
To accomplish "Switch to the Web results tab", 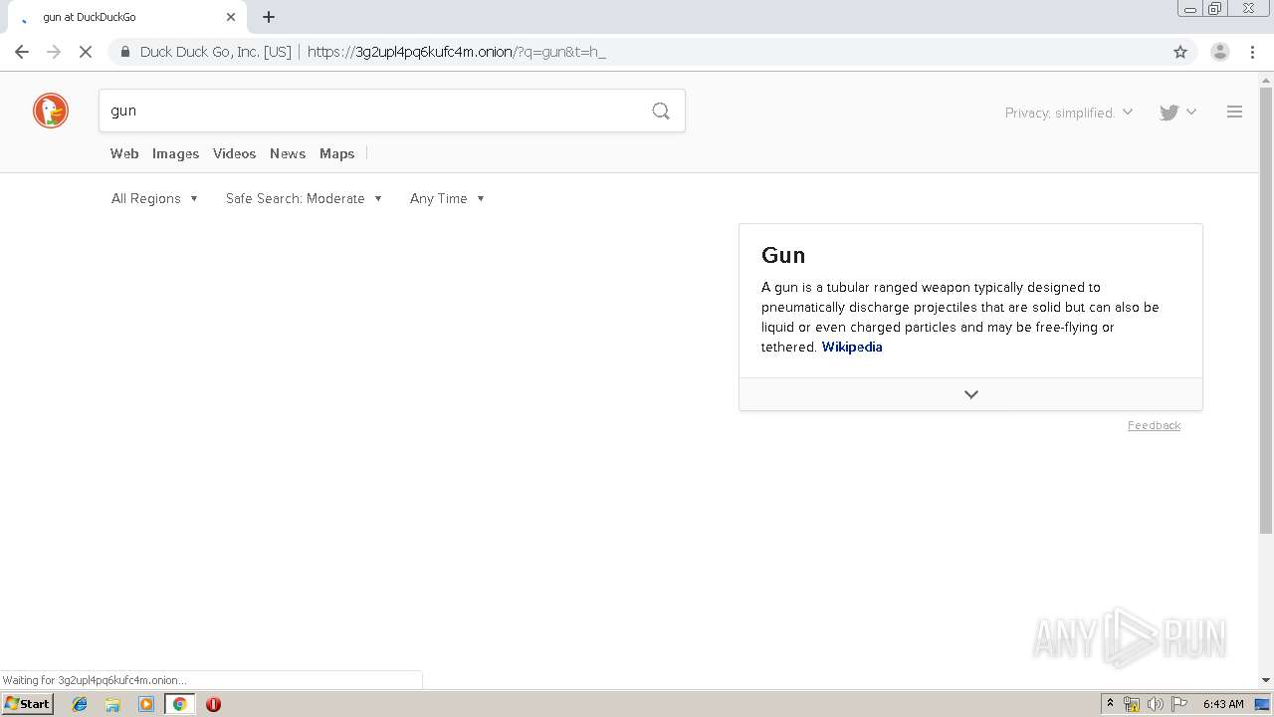I will [x=124, y=153].
